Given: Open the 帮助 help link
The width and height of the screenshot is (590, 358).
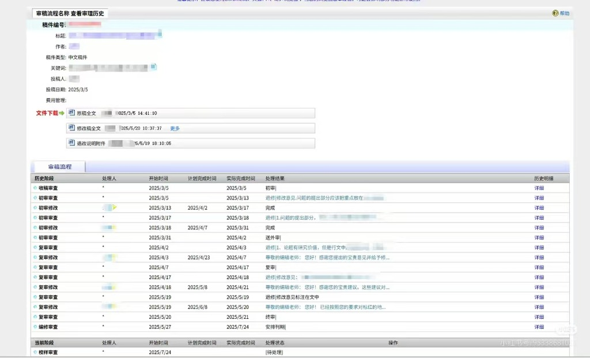Looking at the screenshot, I should tap(564, 13).
